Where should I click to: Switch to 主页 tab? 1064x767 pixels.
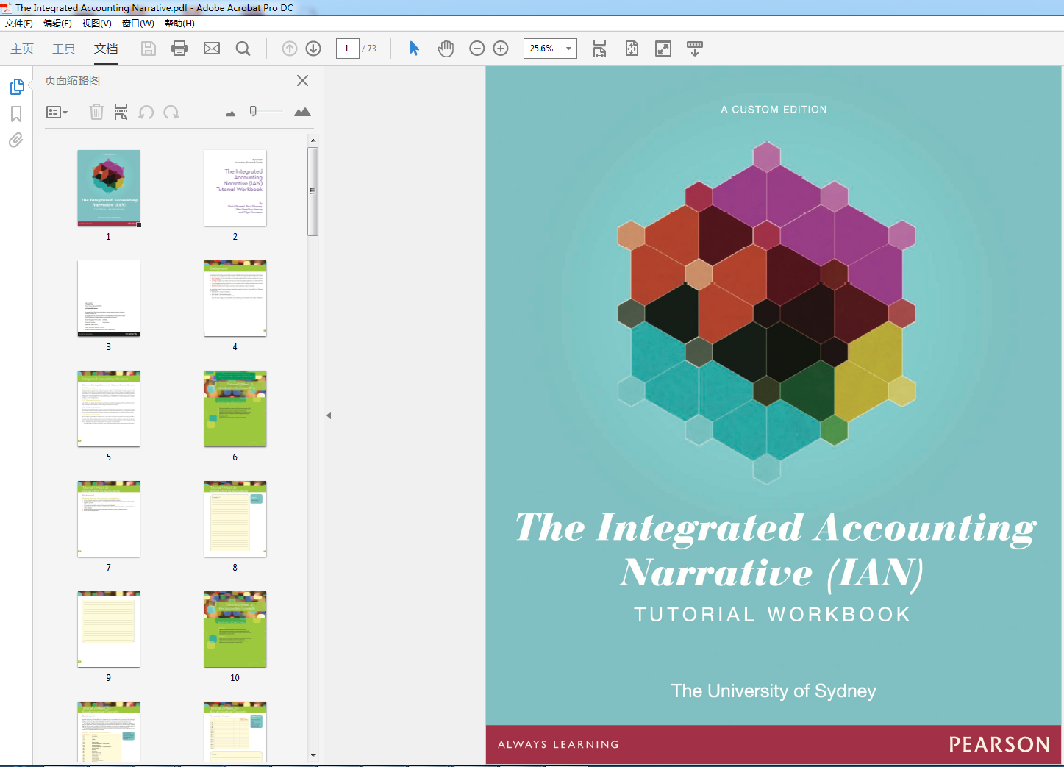(x=22, y=49)
